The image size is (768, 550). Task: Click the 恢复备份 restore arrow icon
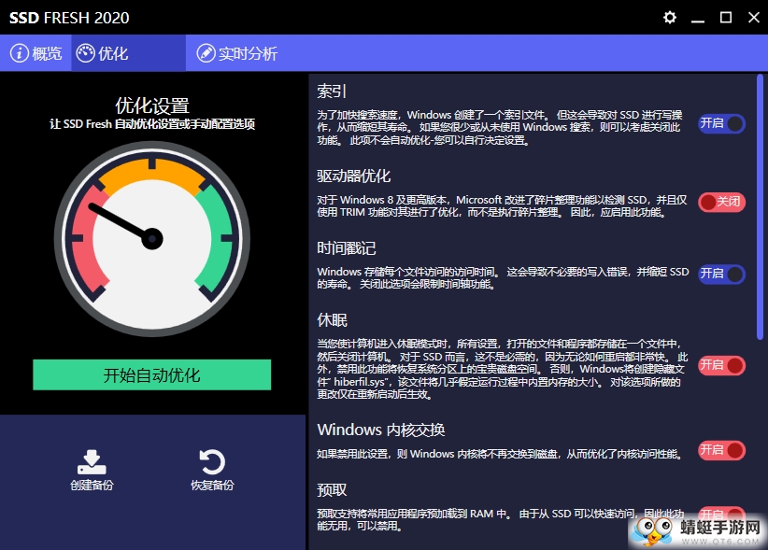point(211,462)
